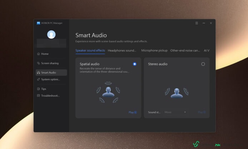Click the System optimization rocket icon

(39, 79)
